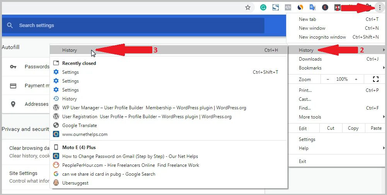Open Ubersuggest history entry
The image size is (387, 195).
(169, 183)
